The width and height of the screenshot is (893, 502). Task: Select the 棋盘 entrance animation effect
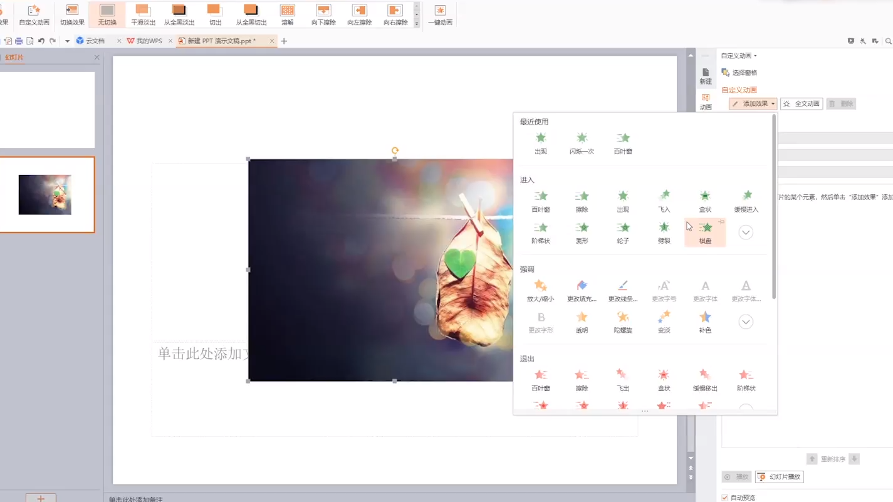705,232
